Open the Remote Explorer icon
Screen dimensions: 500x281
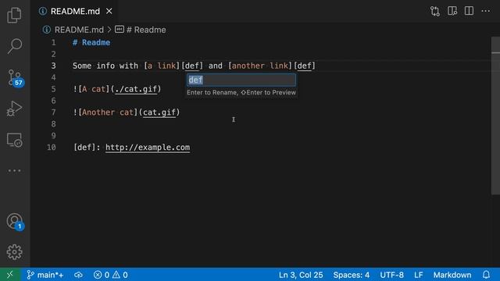14,140
